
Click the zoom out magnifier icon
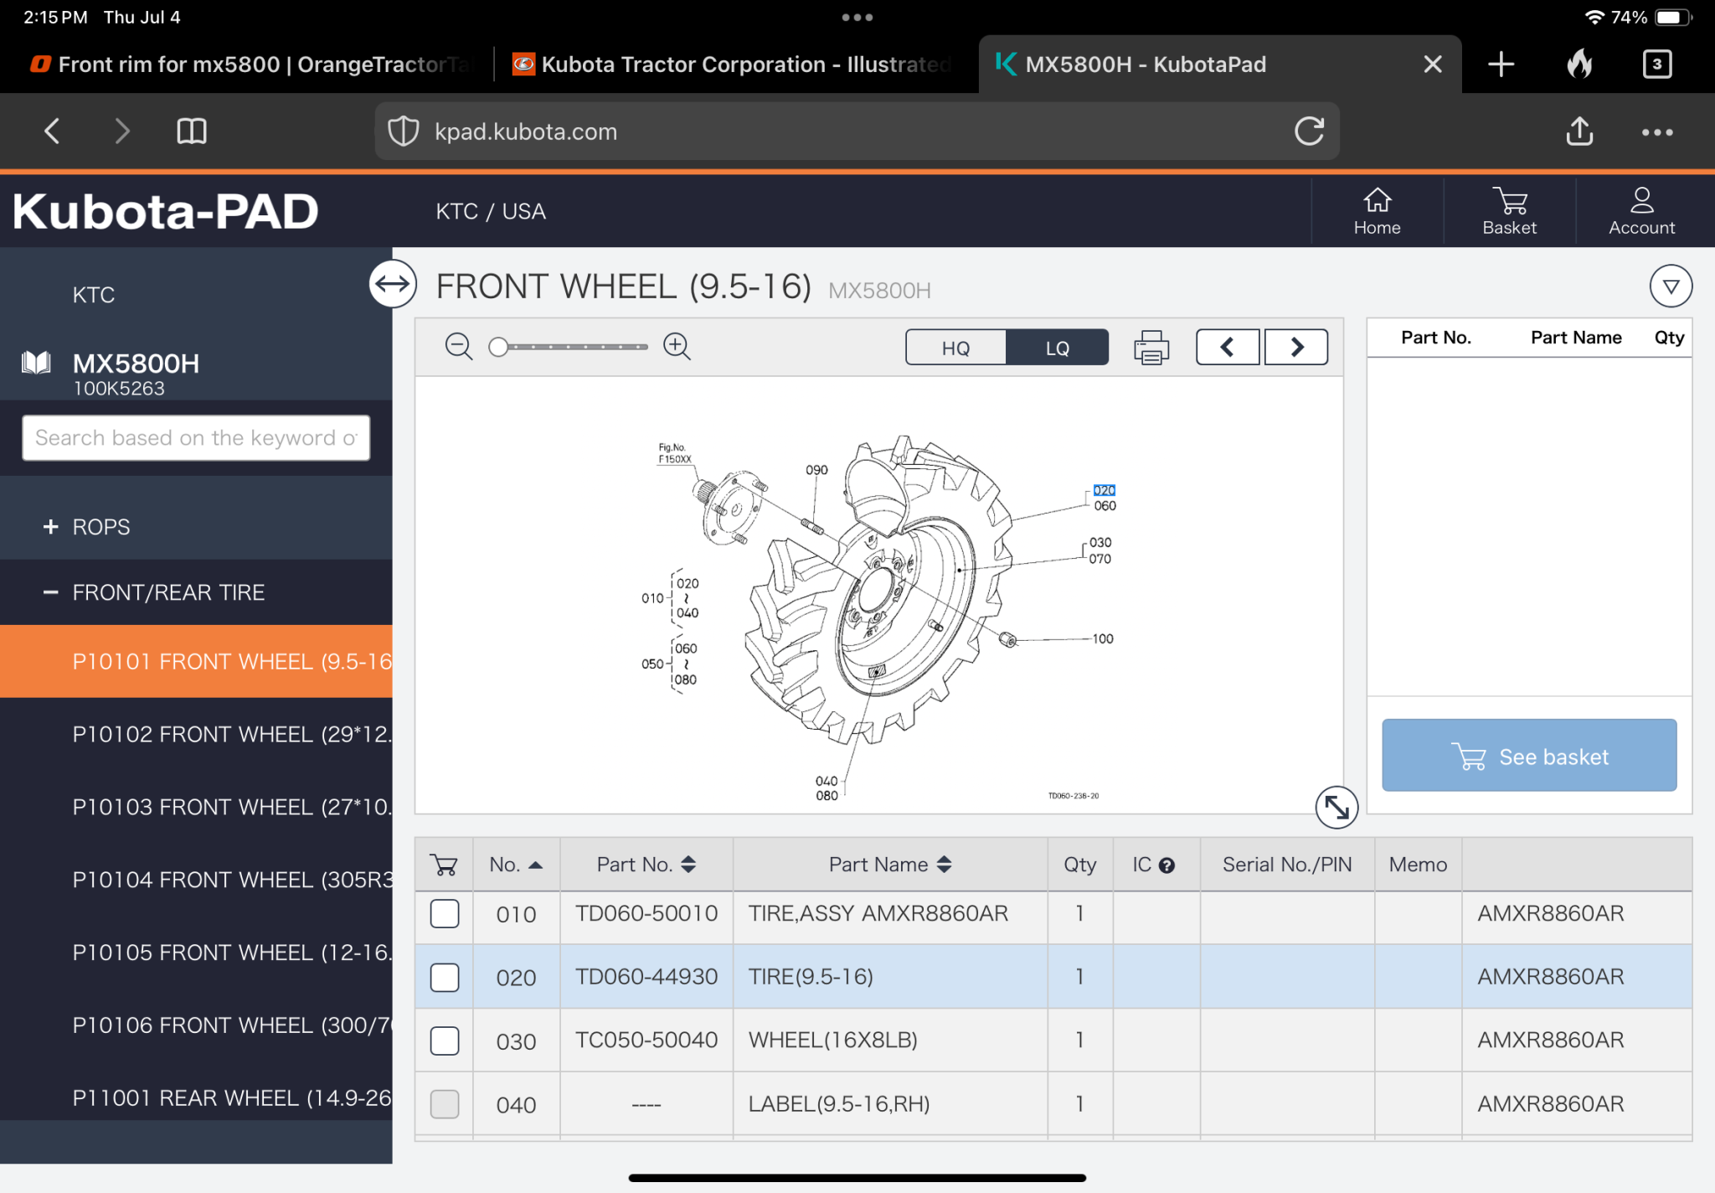point(458,346)
